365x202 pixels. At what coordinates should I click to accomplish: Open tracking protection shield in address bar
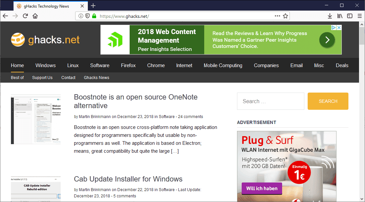tap(88, 16)
